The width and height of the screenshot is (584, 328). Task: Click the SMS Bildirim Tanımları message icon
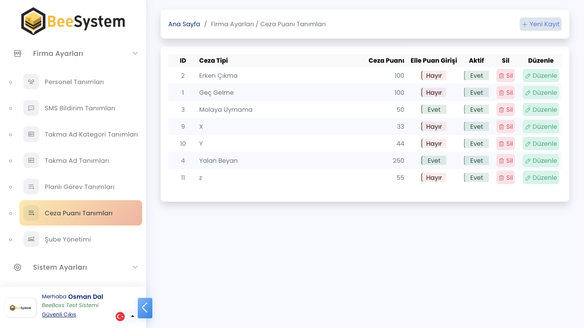pos(31,108)
